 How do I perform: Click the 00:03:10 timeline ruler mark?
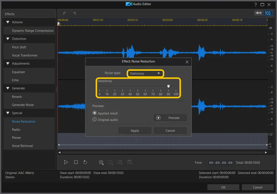[x=132, y=20]
